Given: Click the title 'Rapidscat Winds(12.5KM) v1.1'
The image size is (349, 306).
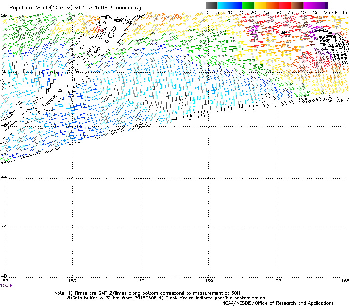Looking at the screenshot, I should [48, 8].
